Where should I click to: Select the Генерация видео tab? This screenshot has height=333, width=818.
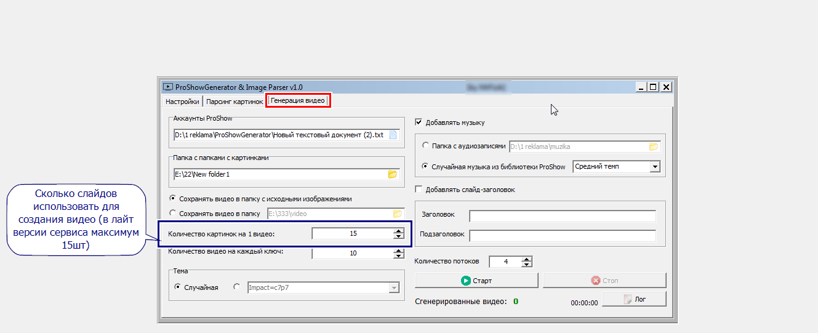coord(299,100)
